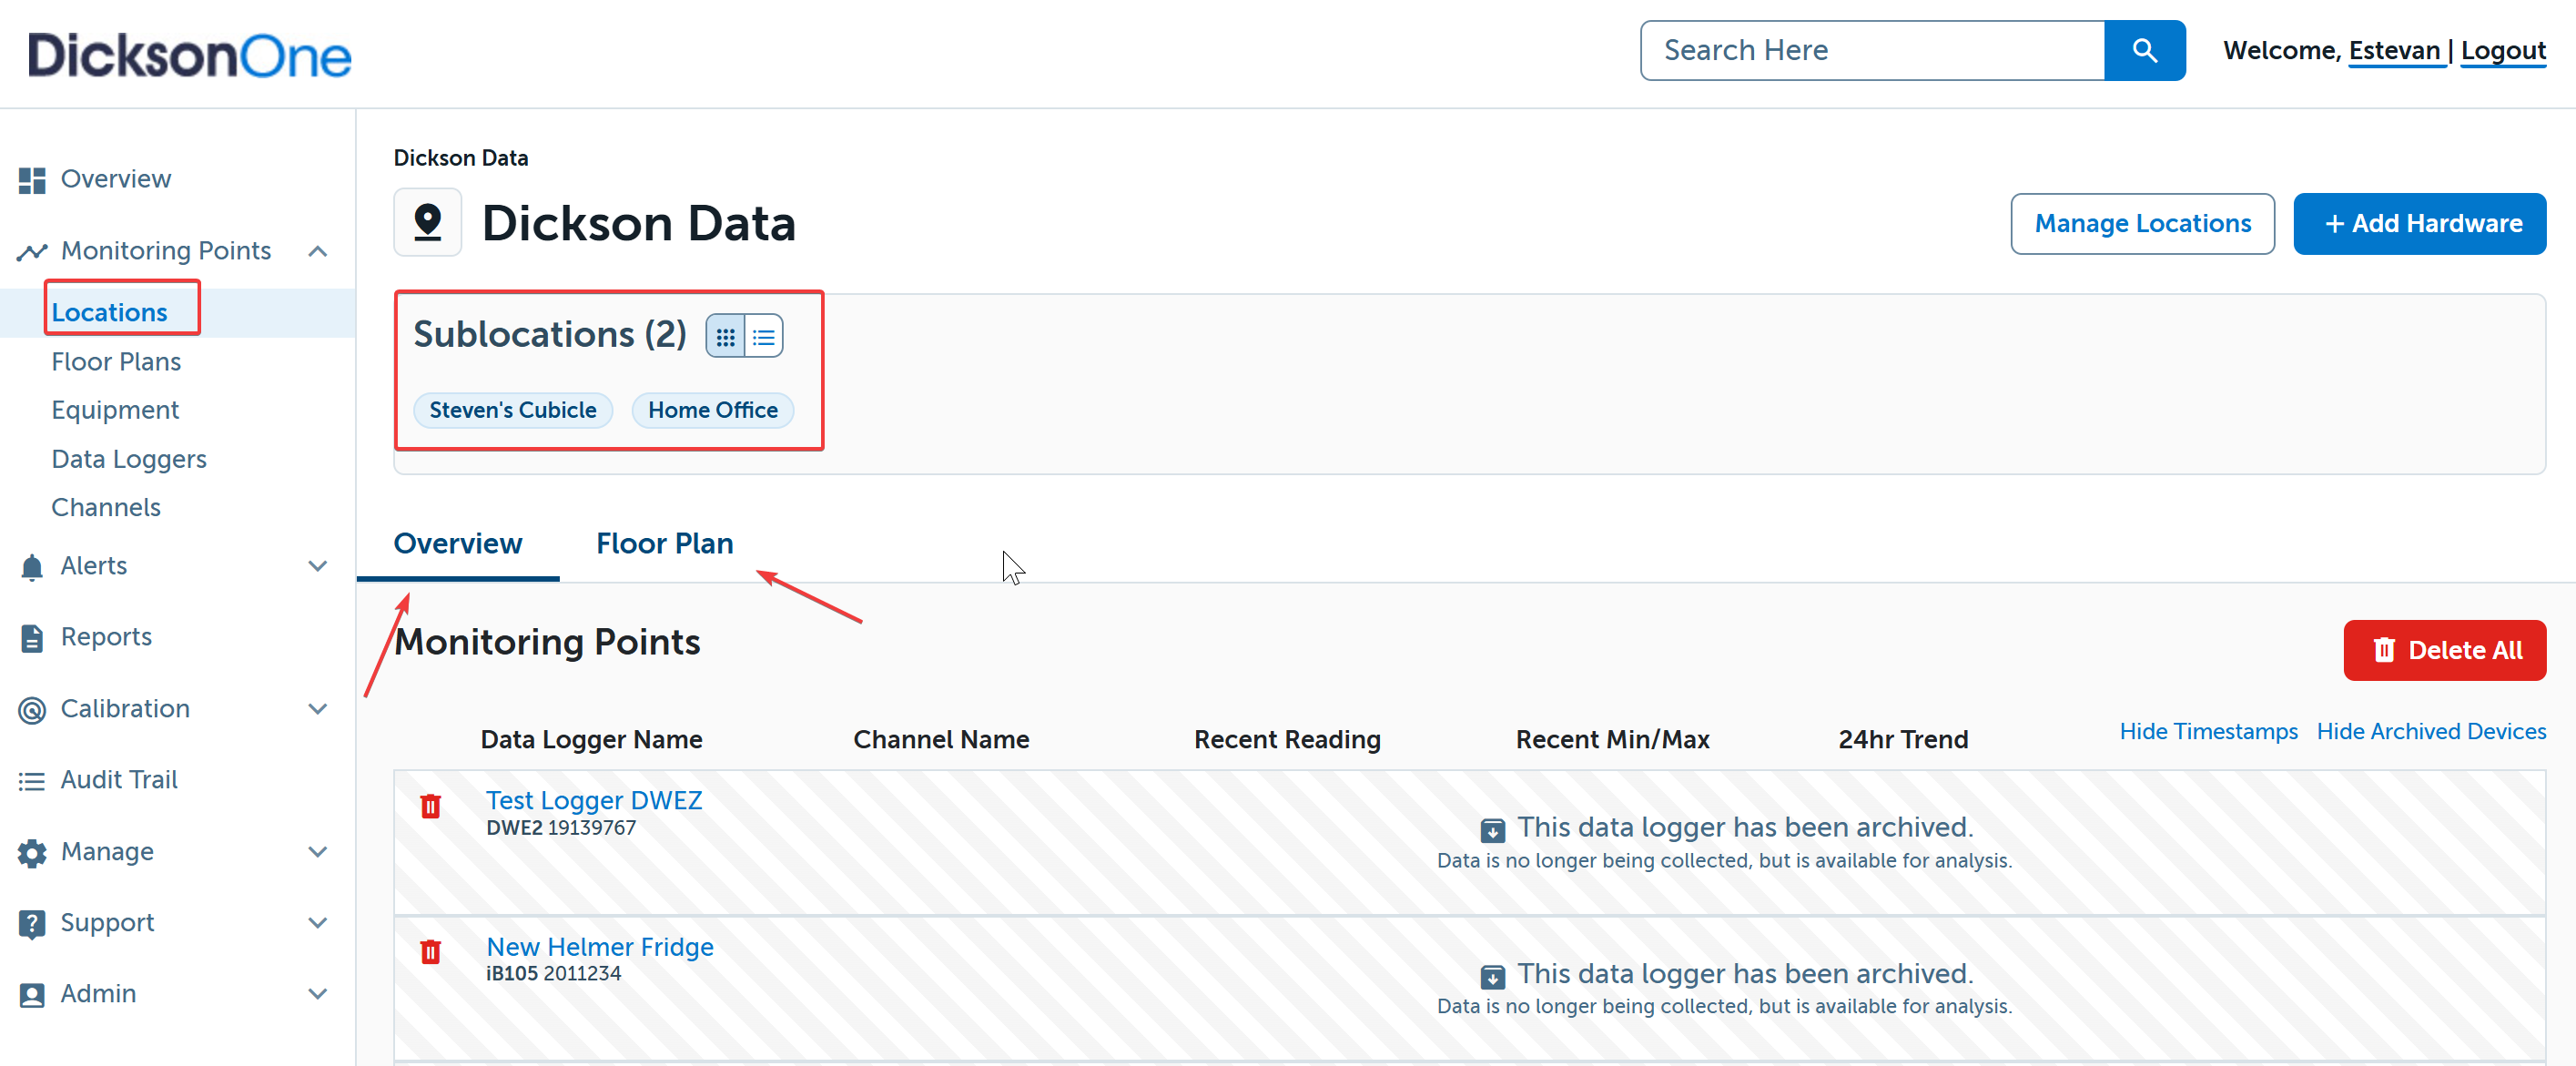Open Audit Trail in the sidebar
The height and width of the screenshot is (1066, 2576).
[x=118, y=779]
